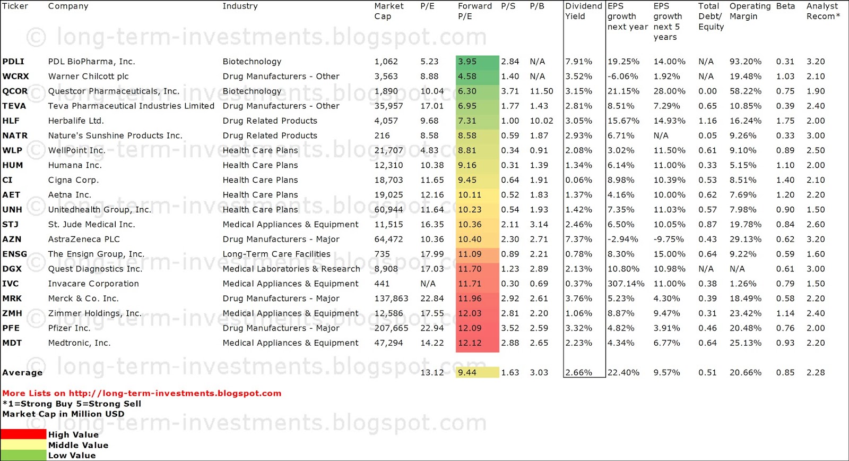Screen dimensions: 849x461
Task: Click the Ticker column header
Action: [15, 6]
